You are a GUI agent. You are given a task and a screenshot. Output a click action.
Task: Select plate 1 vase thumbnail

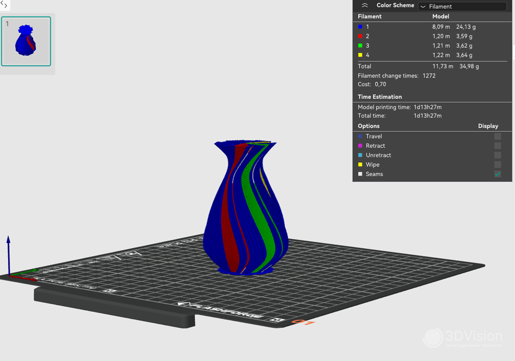pos(26,41)
